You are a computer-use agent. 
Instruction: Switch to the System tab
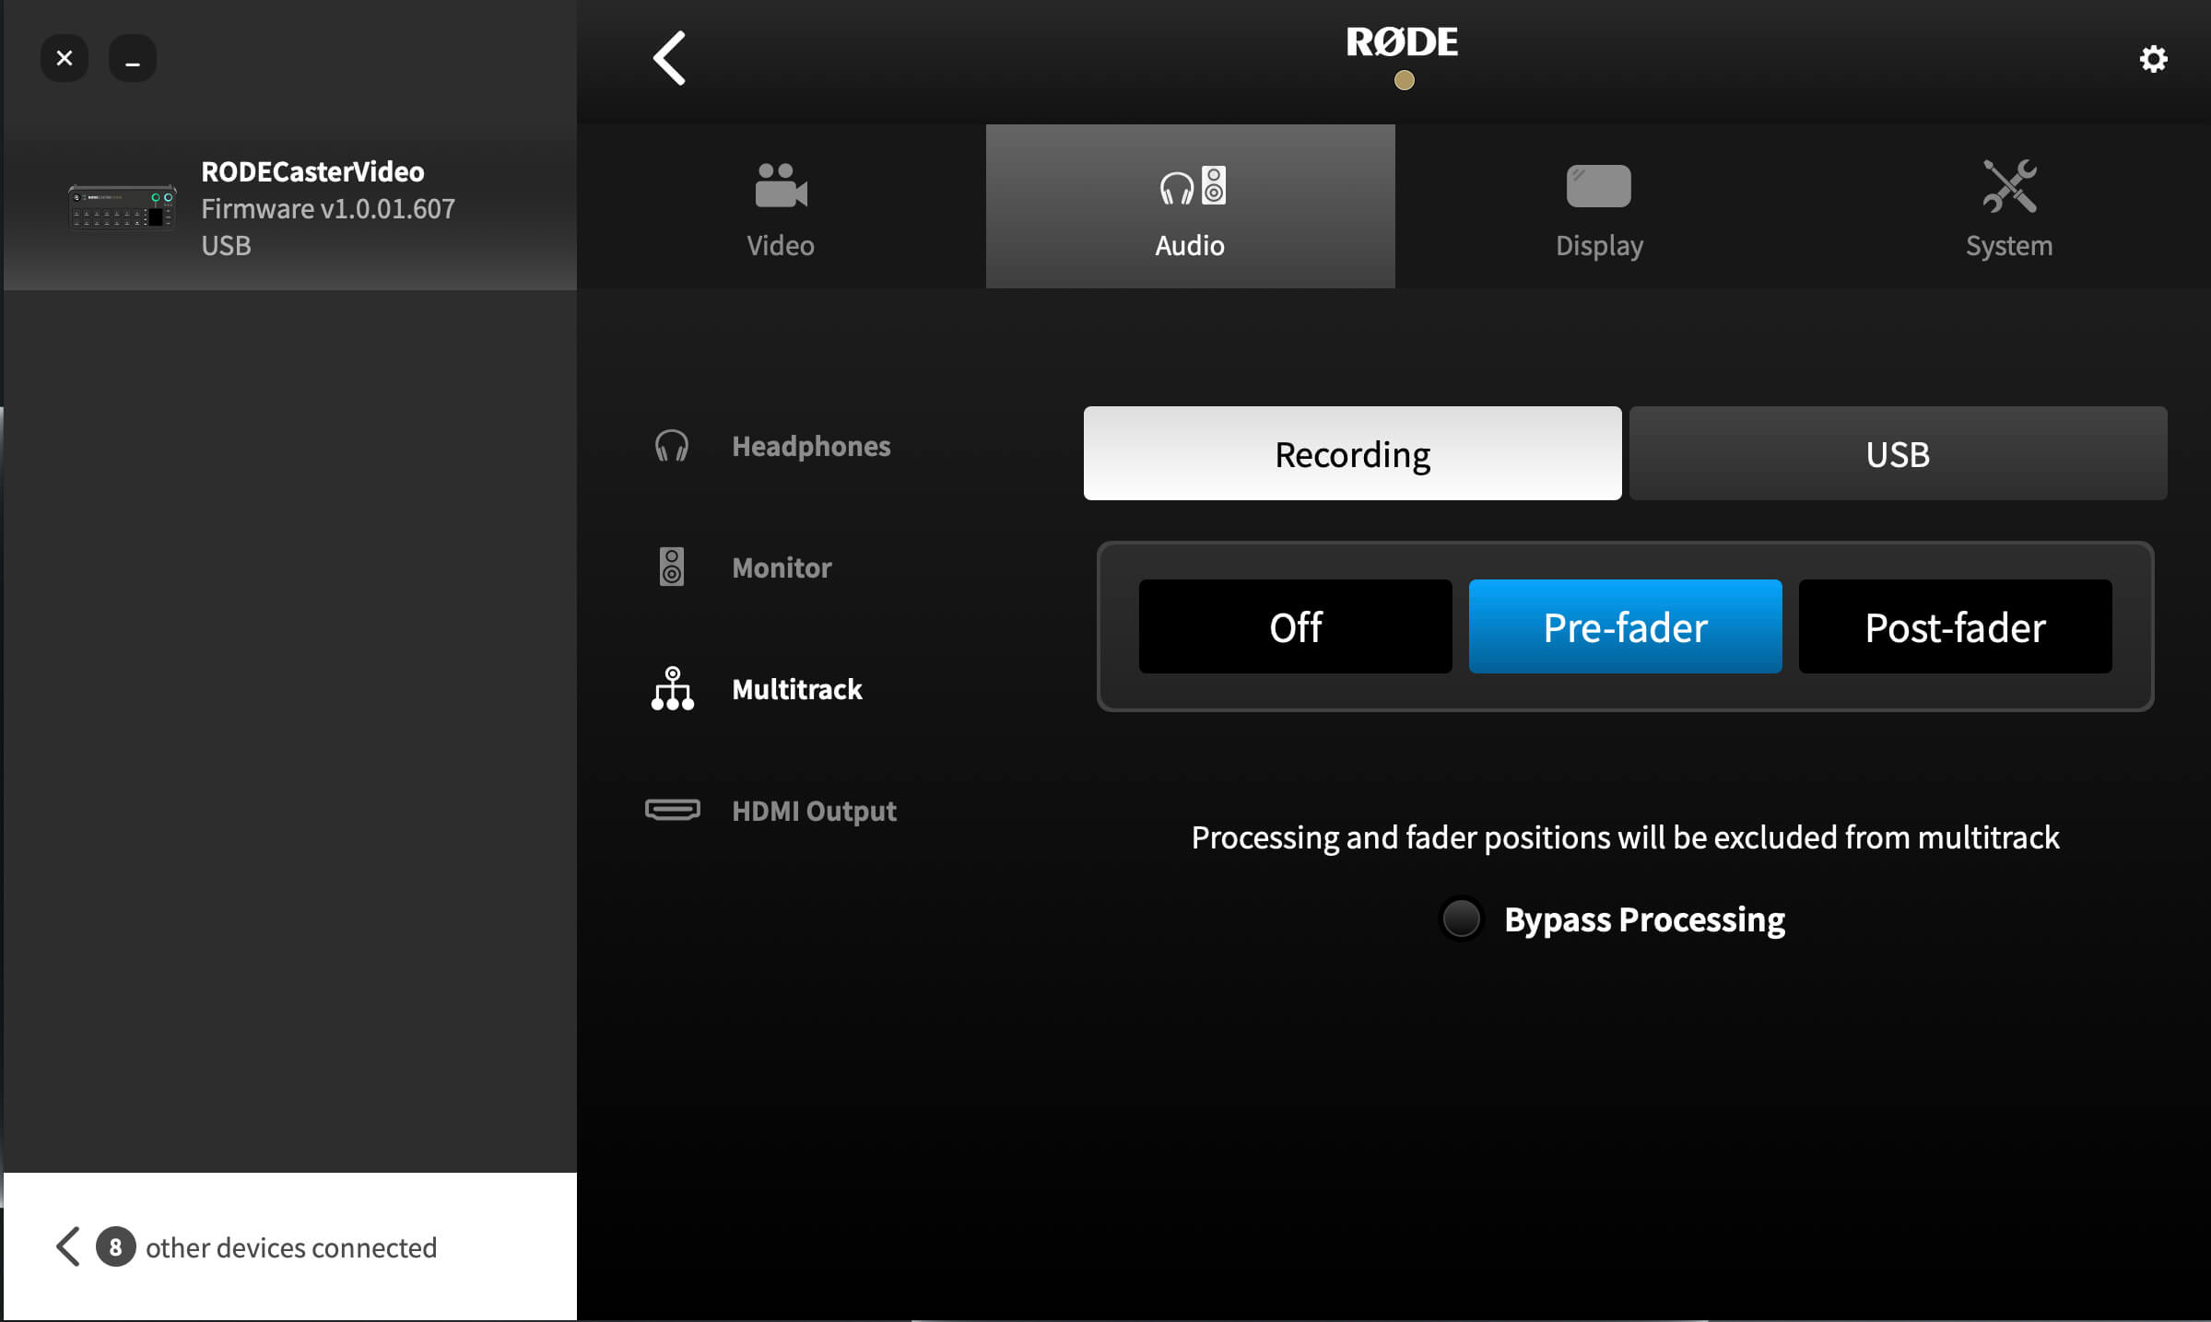tap(2008, 206)
